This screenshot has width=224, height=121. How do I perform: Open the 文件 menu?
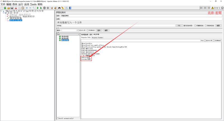click(3, 4)
